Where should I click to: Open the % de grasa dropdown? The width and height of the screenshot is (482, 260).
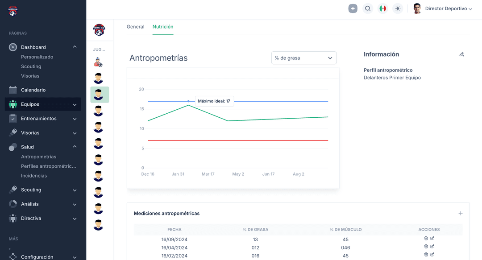(x=303, y=58)
